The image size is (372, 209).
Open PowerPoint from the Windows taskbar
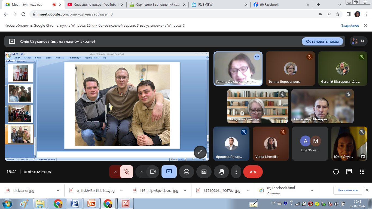coord(91,204)
